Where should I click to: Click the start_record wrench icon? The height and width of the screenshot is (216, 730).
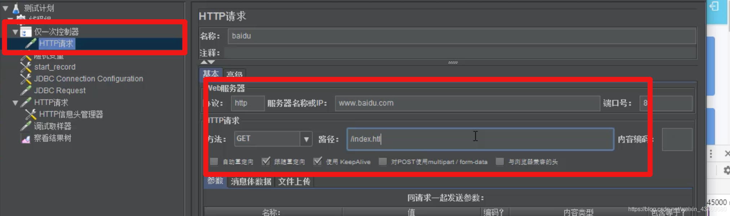[x=26, y=67]
